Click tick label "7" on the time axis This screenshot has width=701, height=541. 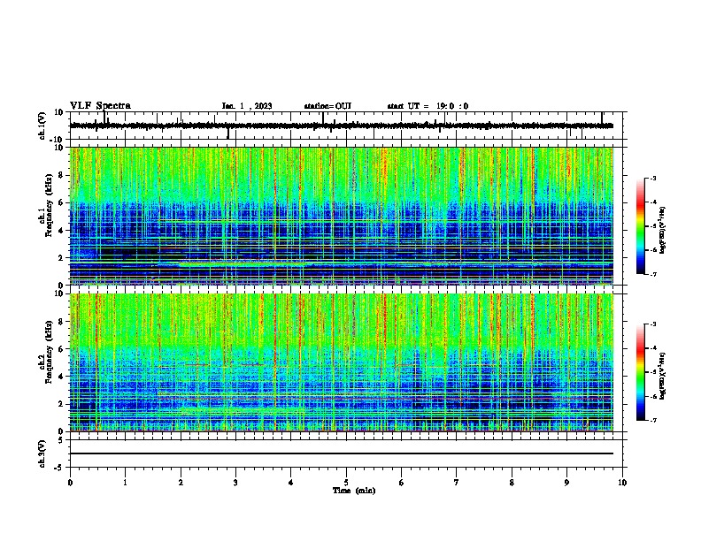pyautogui.click(x=457, y=483)
